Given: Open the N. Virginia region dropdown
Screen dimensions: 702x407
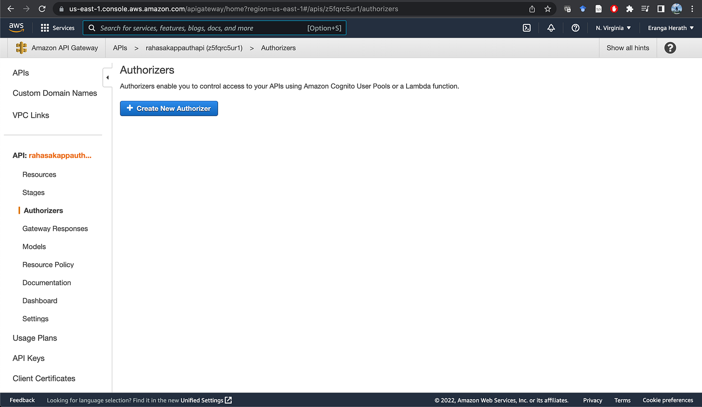Looking at the screenshot, I should [613, 28].
